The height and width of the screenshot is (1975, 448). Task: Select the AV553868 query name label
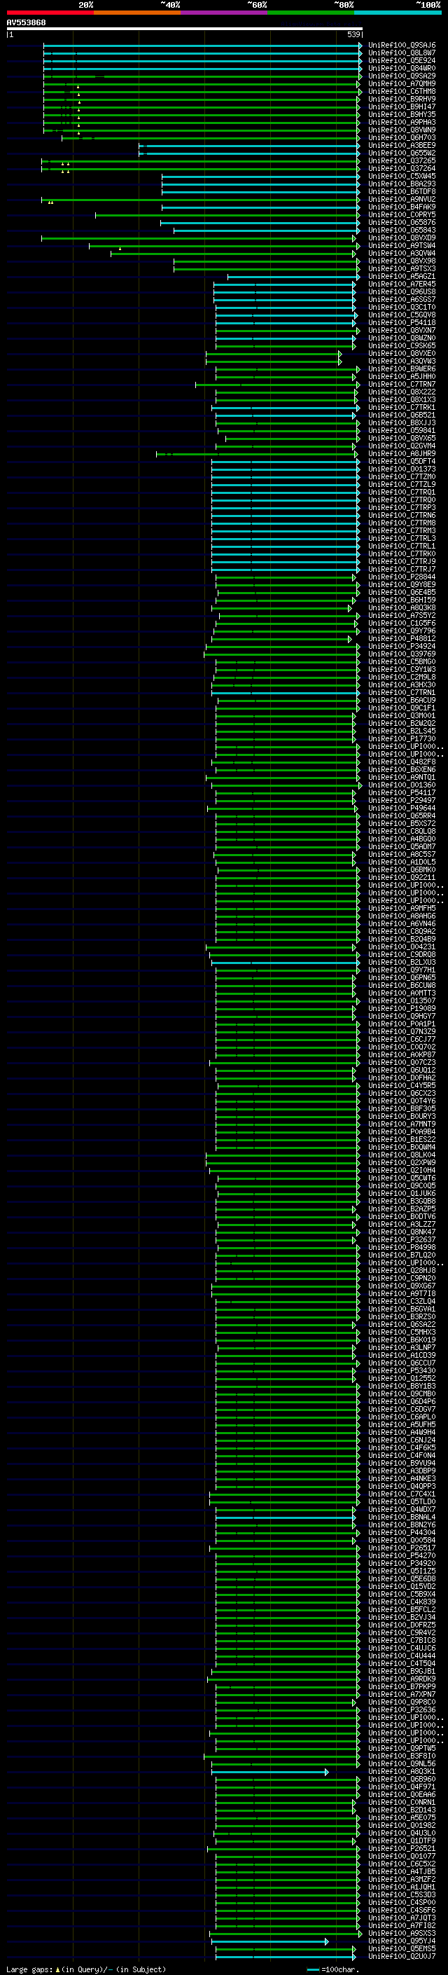(26, 23)
